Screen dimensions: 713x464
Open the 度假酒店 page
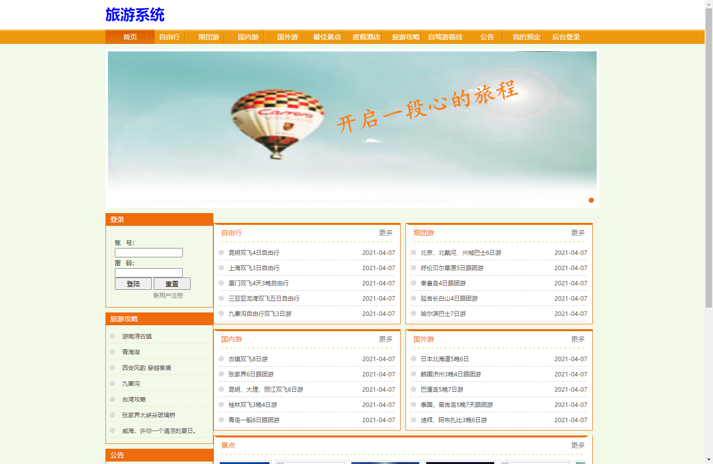[x=366, y=36]
